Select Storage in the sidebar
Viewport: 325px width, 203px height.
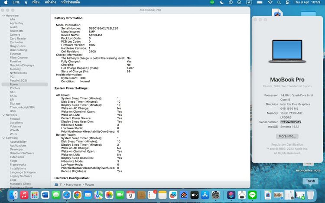15,103
